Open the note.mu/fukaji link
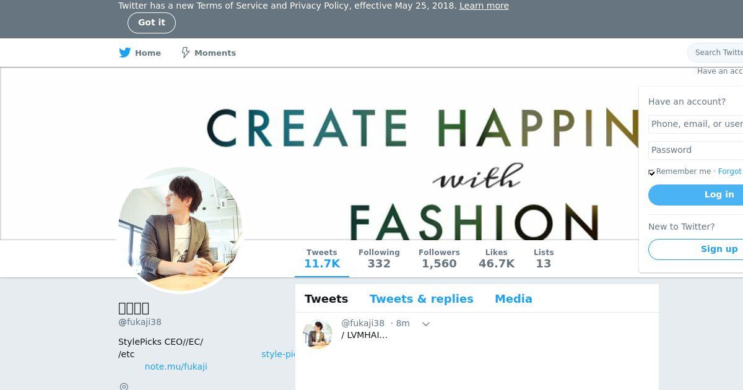This screenshot has height=390, width=743. point(176,366)
